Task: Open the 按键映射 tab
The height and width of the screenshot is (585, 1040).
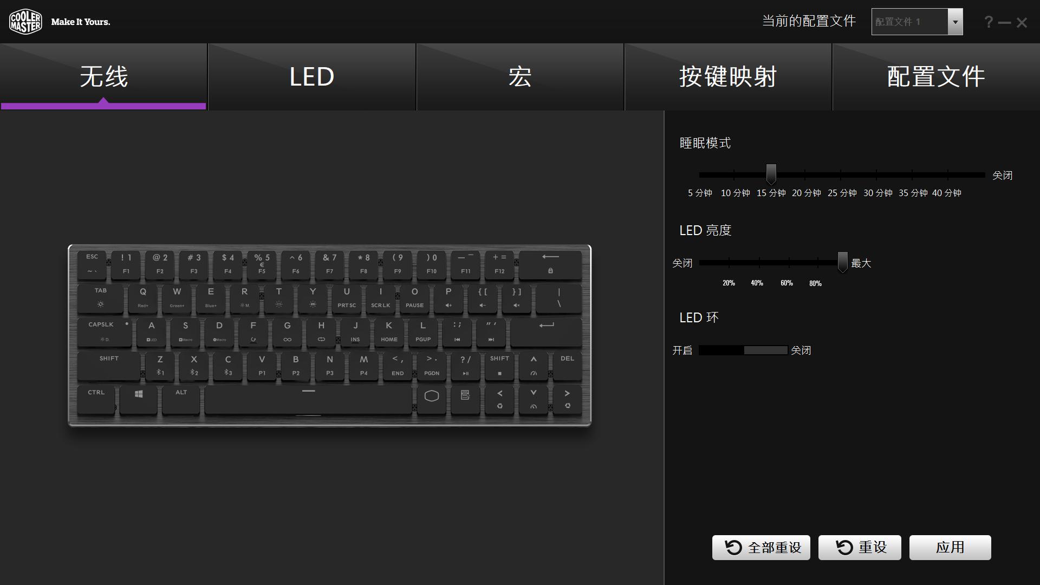Action: (x=728, y=77)
